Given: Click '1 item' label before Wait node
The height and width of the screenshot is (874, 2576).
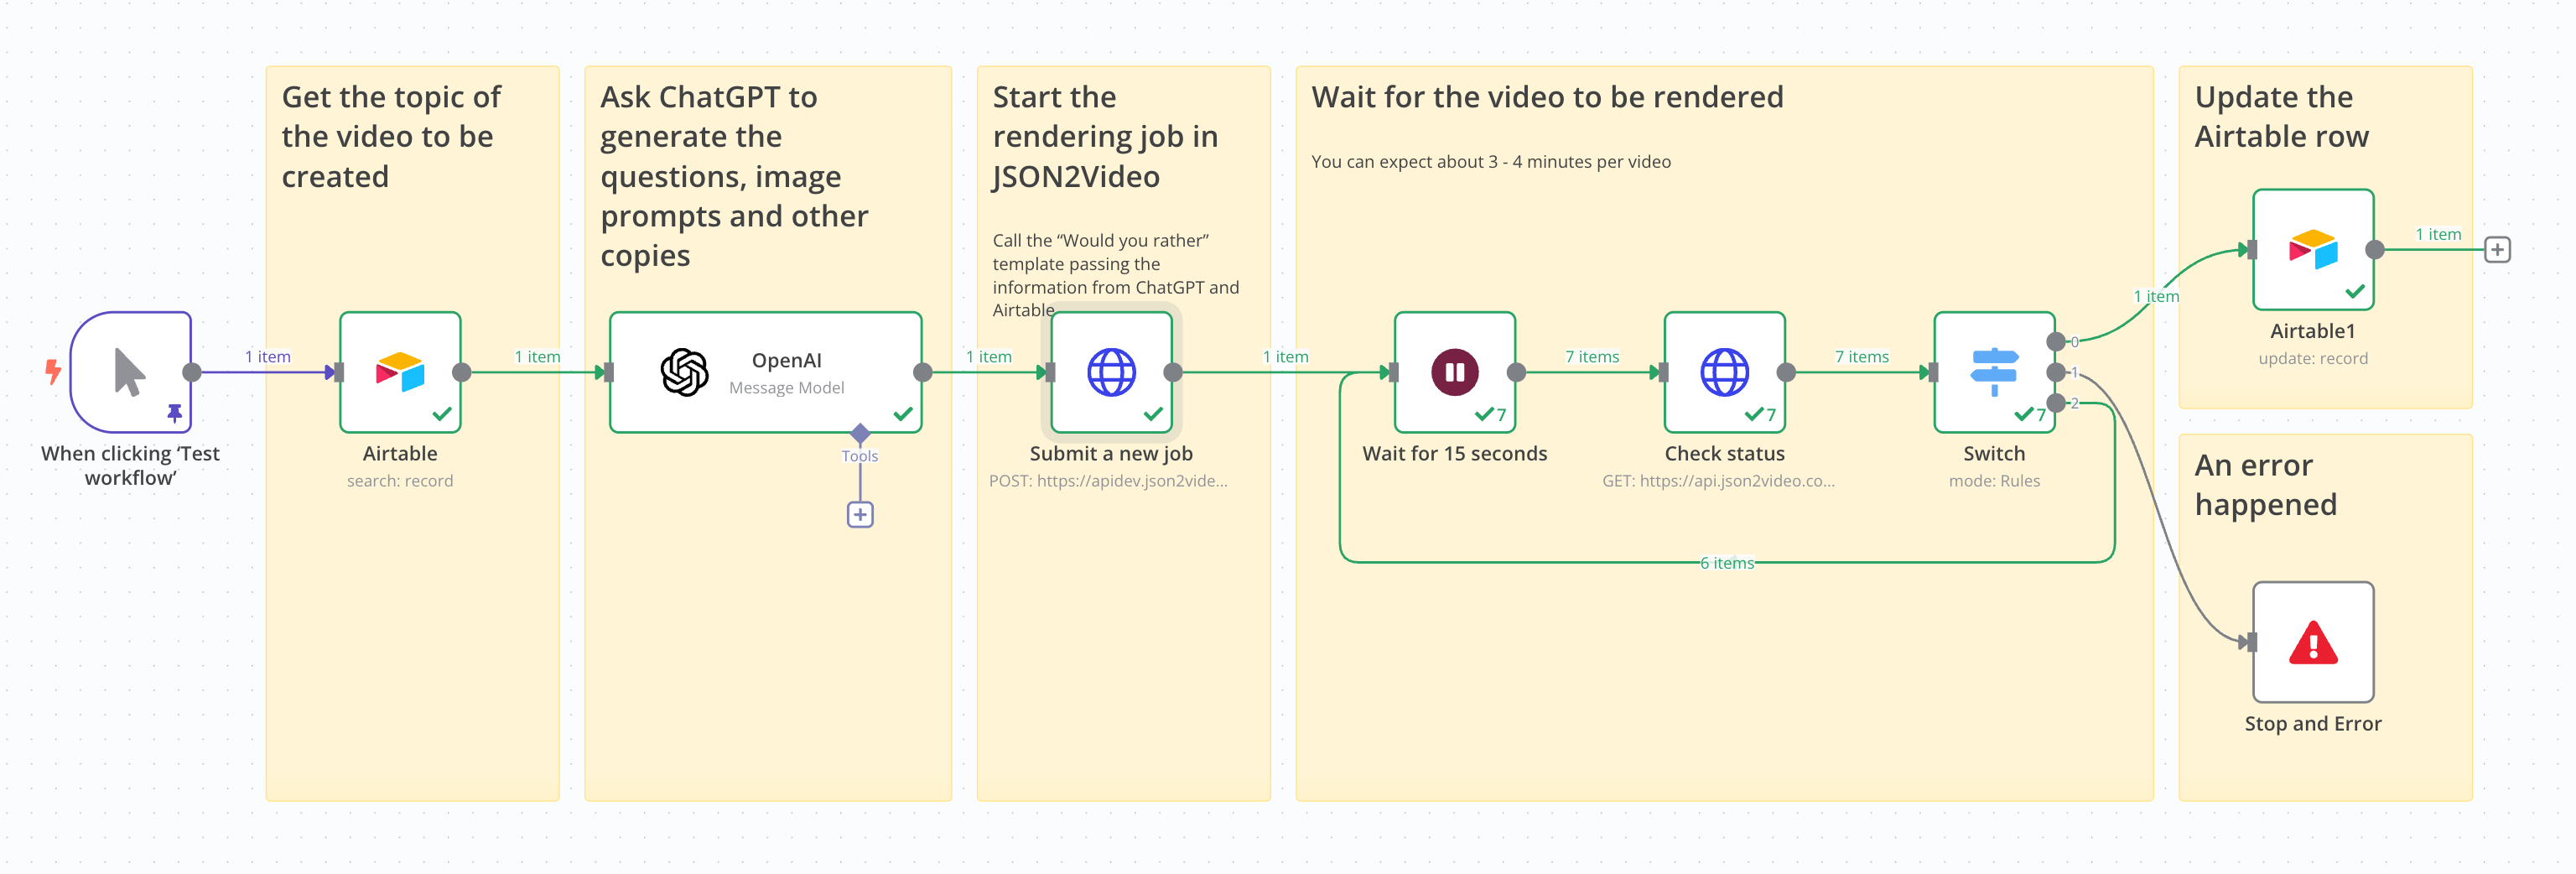Looking at the screenshot, I should click(1285, 357).
